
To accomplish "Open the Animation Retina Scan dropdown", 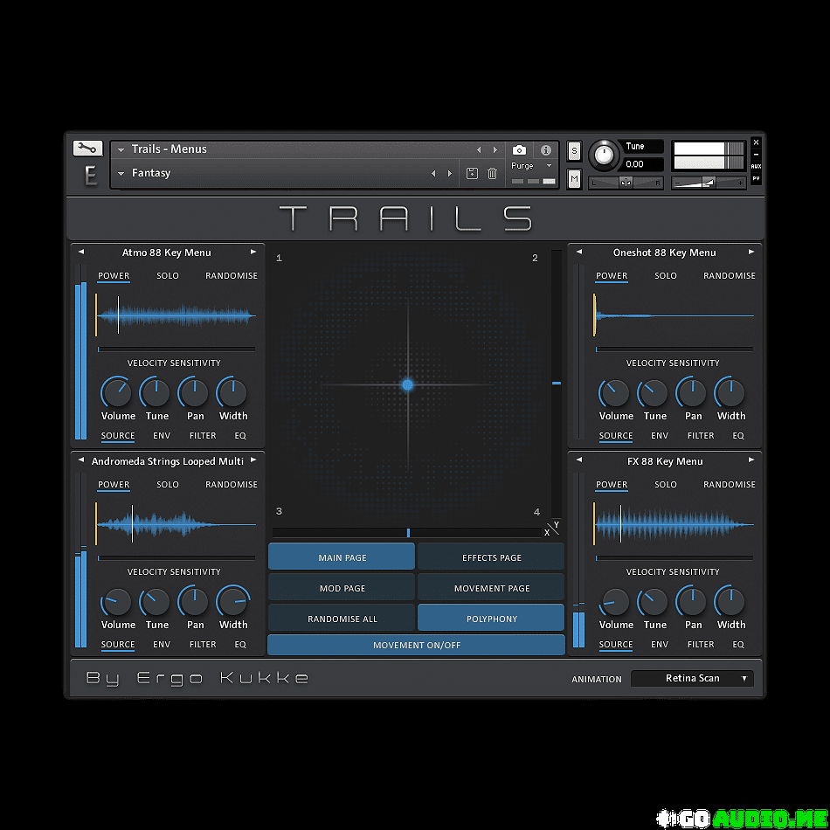I will (x=692, y=678).
